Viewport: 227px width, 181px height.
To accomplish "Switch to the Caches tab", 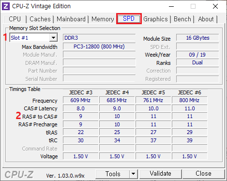I will (40, 19).
